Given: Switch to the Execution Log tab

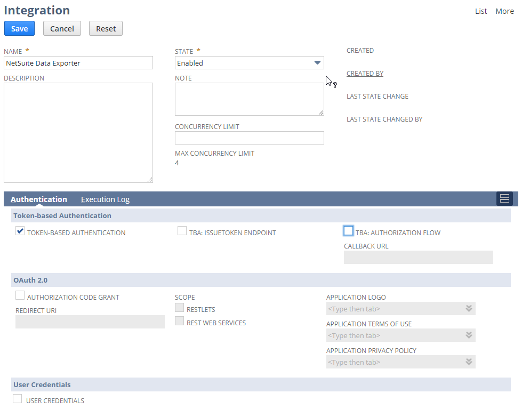Looking at the screenshot, I should [x=105, y=199].
